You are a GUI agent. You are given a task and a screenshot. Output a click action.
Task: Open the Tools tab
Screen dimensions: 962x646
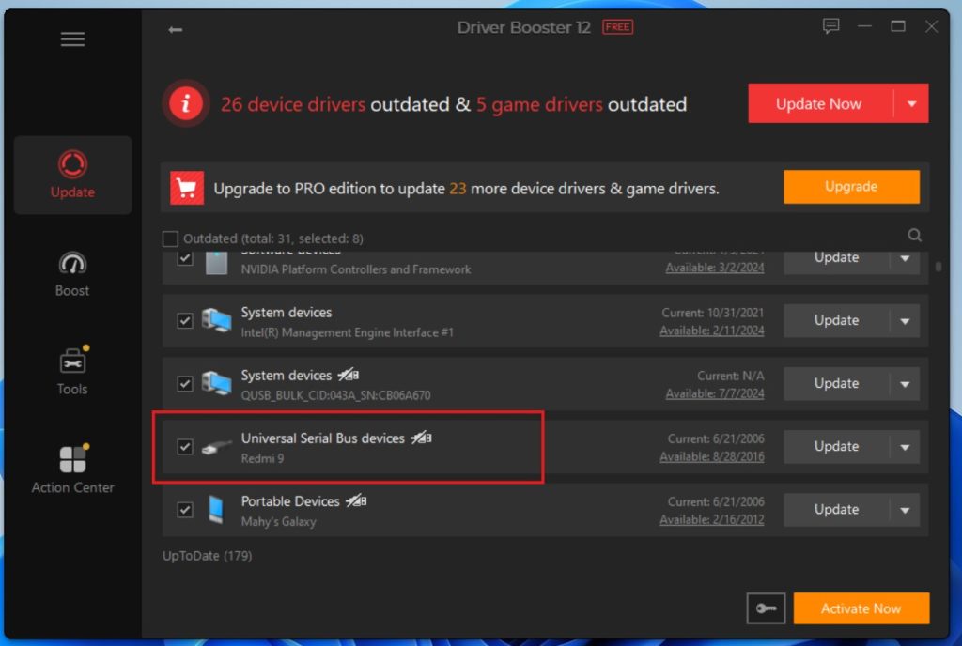72,372
